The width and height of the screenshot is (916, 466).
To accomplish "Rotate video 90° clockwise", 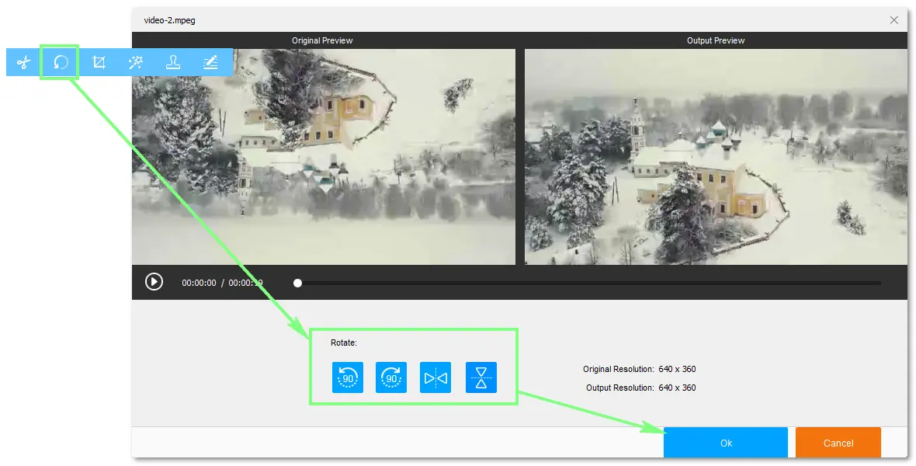I will pos(391,378).
